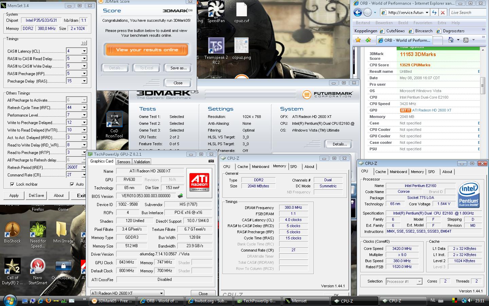Click the volume tray icon
The width and height of the screenshot is (489, 306).
[x=469, y=301]
